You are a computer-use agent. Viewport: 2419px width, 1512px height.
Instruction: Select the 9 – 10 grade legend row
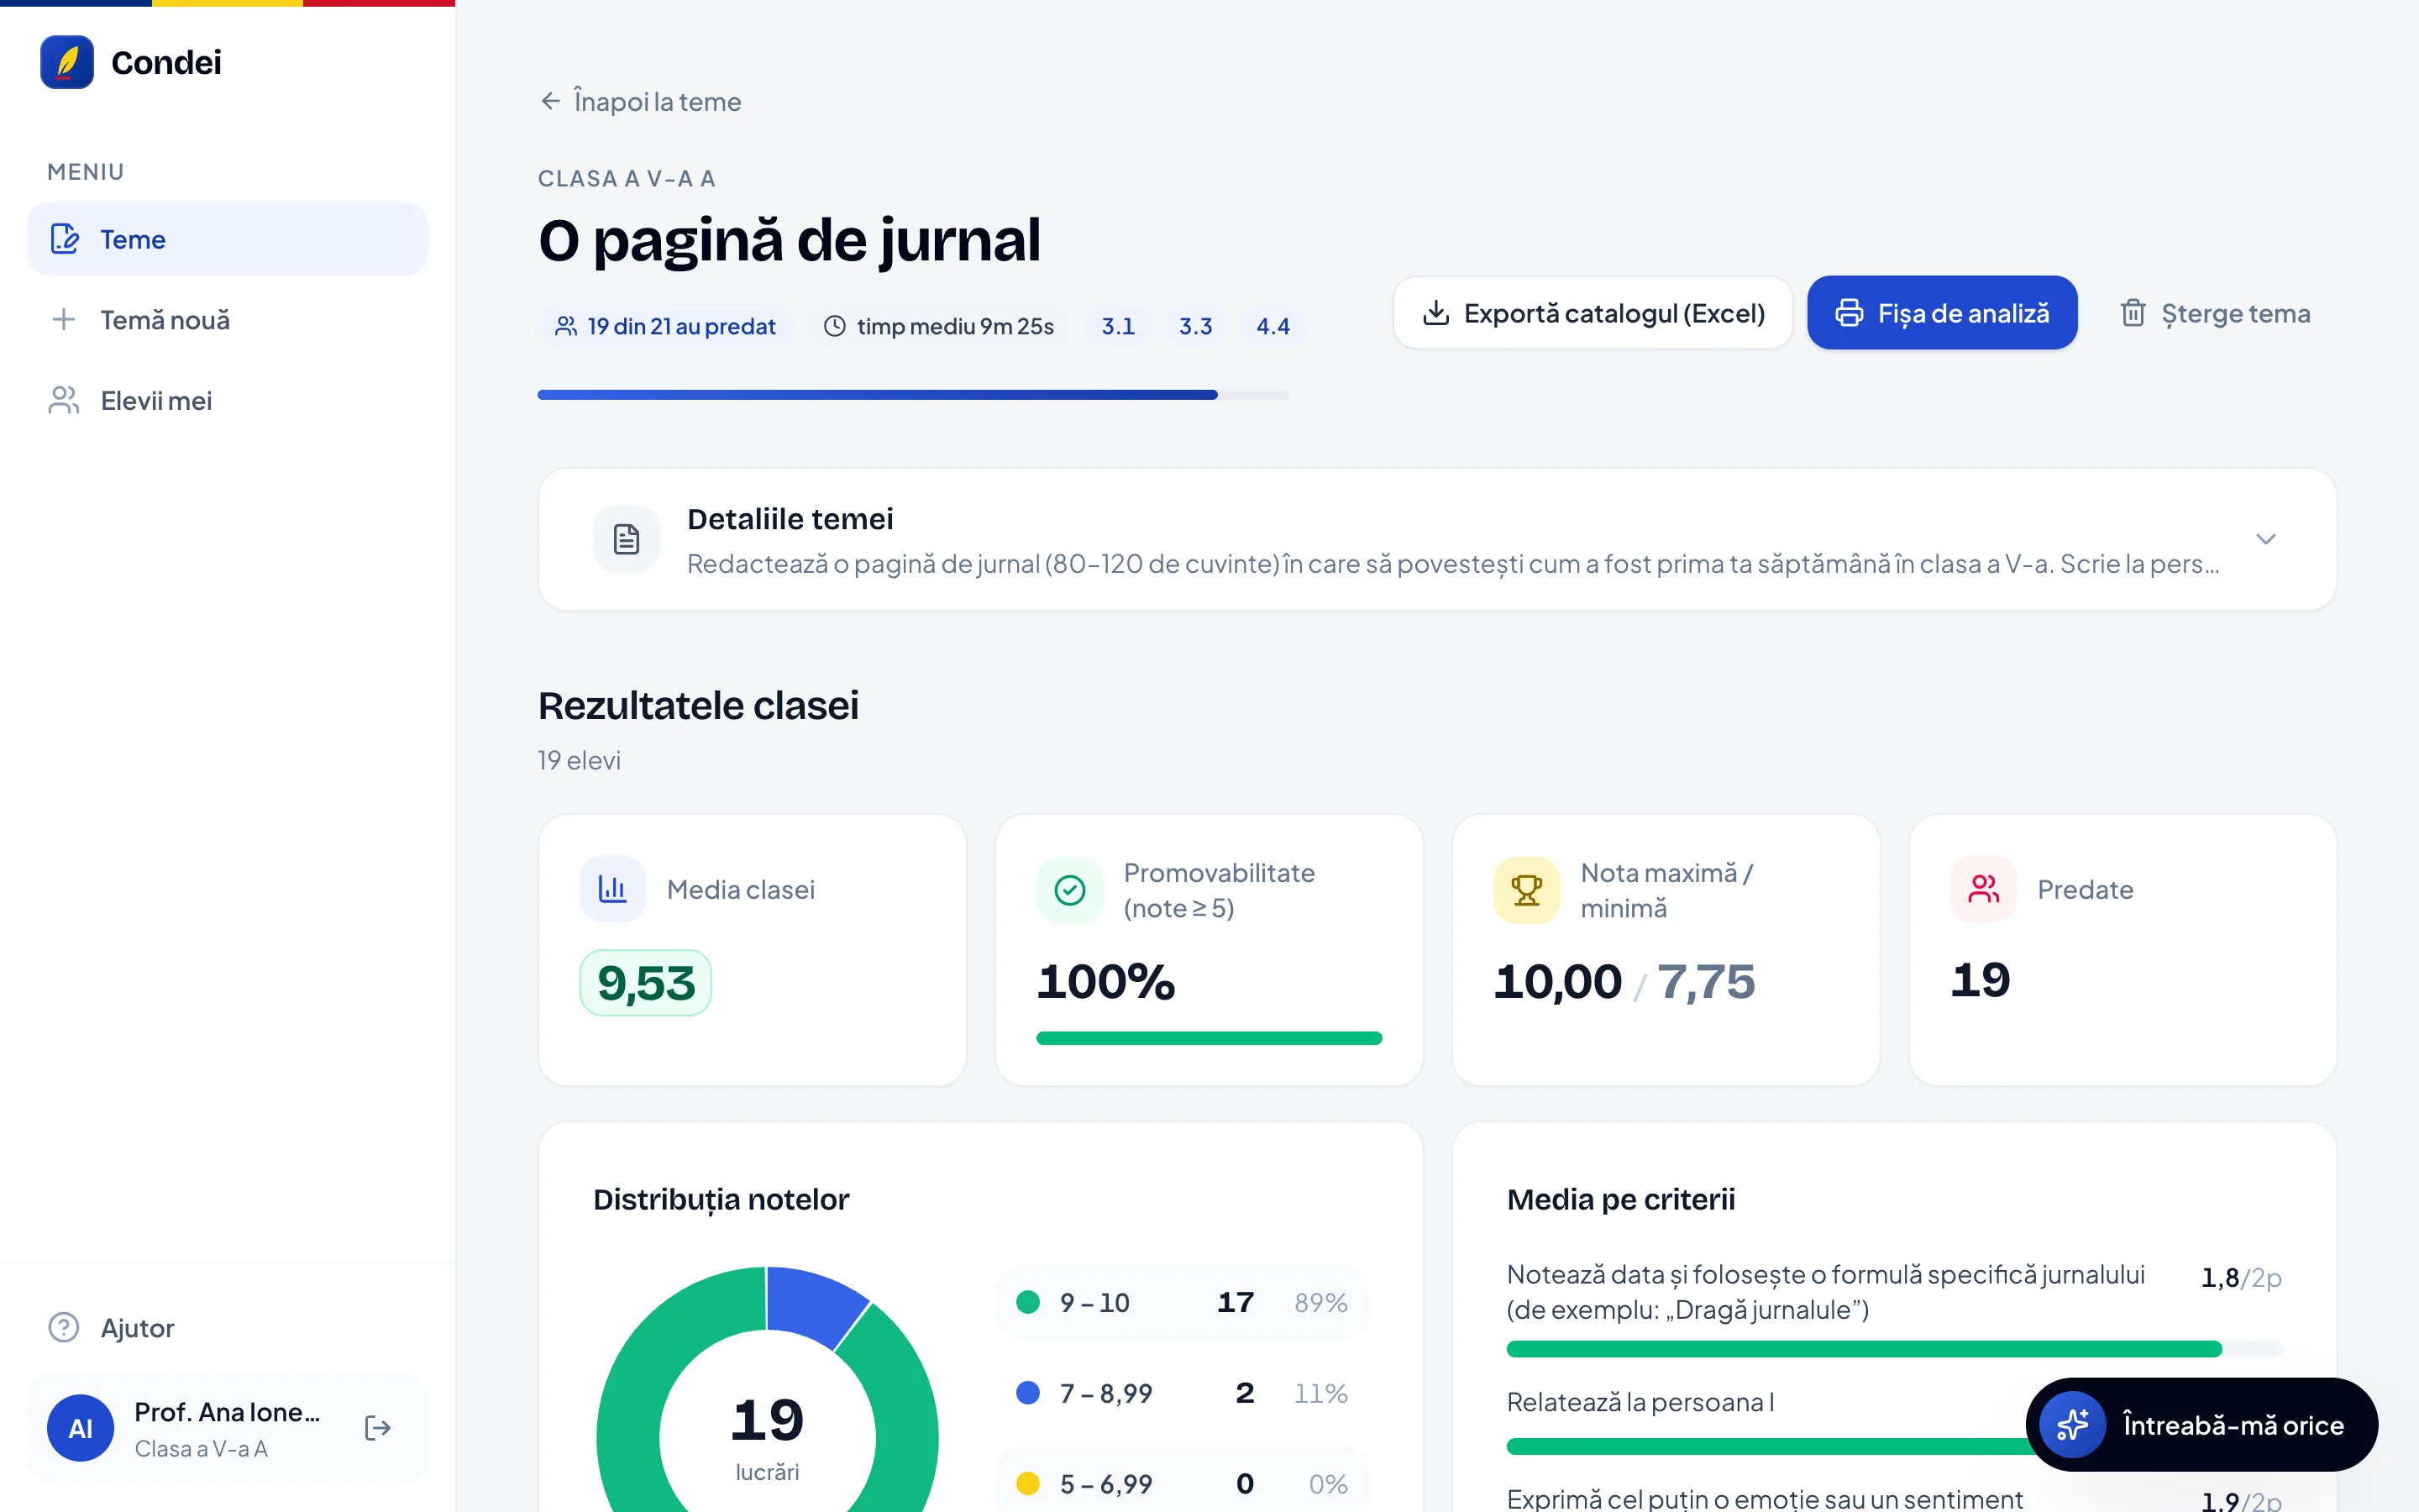click(1182, 1302)
